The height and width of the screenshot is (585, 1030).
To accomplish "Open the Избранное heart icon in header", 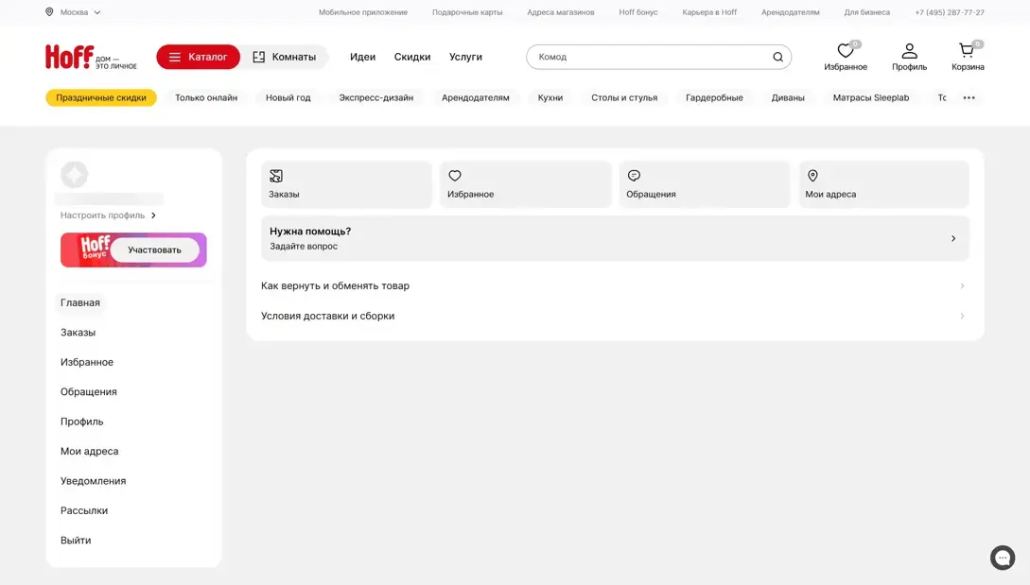I will [845, 52].
